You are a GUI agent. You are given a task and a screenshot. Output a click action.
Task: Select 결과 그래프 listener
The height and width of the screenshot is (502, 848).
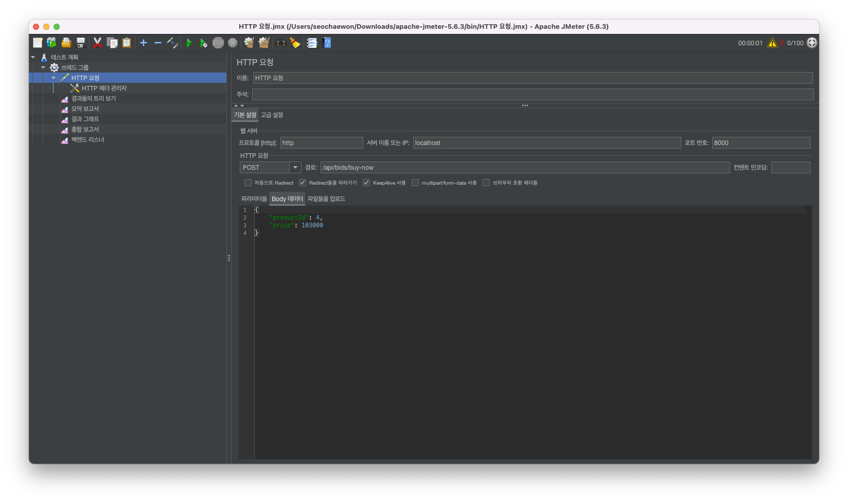(85, 119)
